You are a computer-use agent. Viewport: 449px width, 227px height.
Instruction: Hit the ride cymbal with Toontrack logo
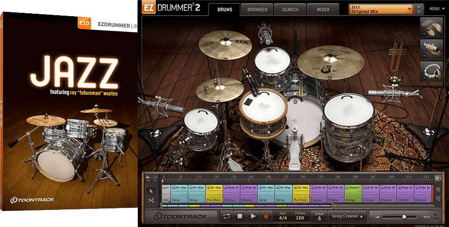click(330, 62)
